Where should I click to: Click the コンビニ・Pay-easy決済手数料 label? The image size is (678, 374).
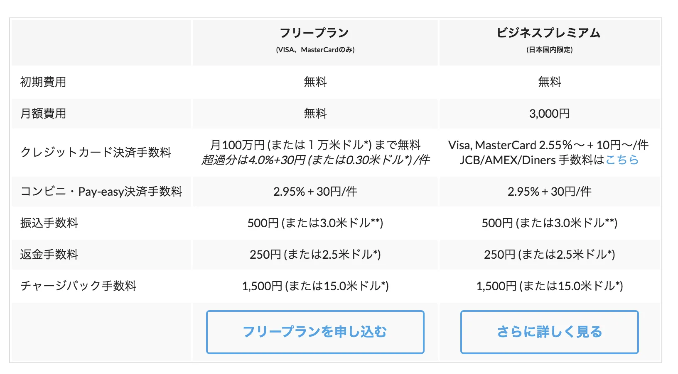pos(102,191)
